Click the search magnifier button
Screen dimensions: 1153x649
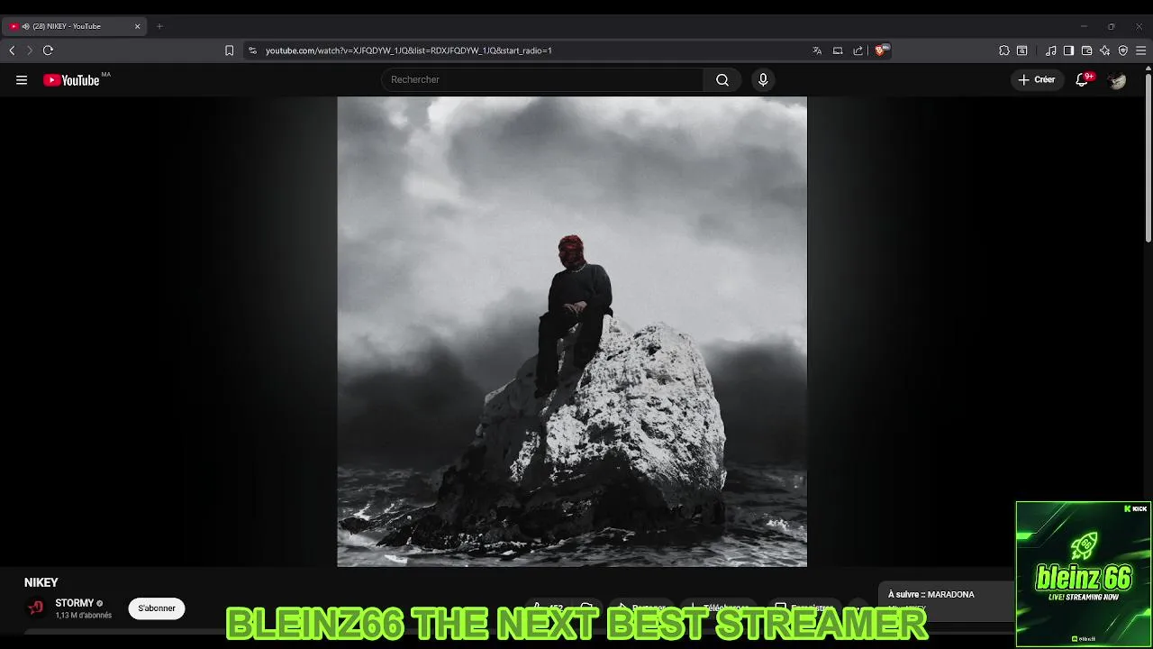(x=722, y=79)
